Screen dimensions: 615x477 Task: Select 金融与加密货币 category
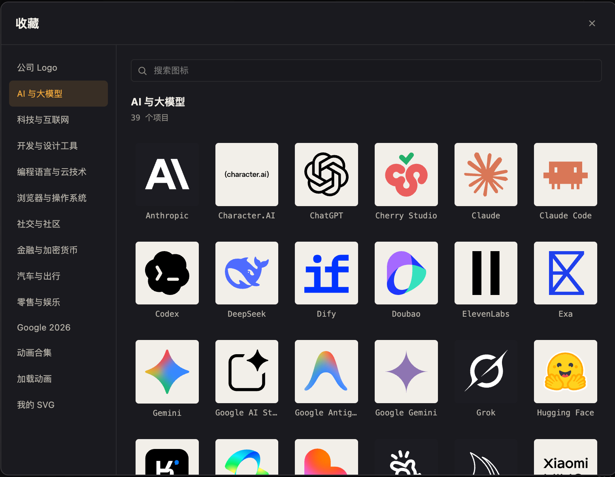pyautogui.click(x=58, y=250)
